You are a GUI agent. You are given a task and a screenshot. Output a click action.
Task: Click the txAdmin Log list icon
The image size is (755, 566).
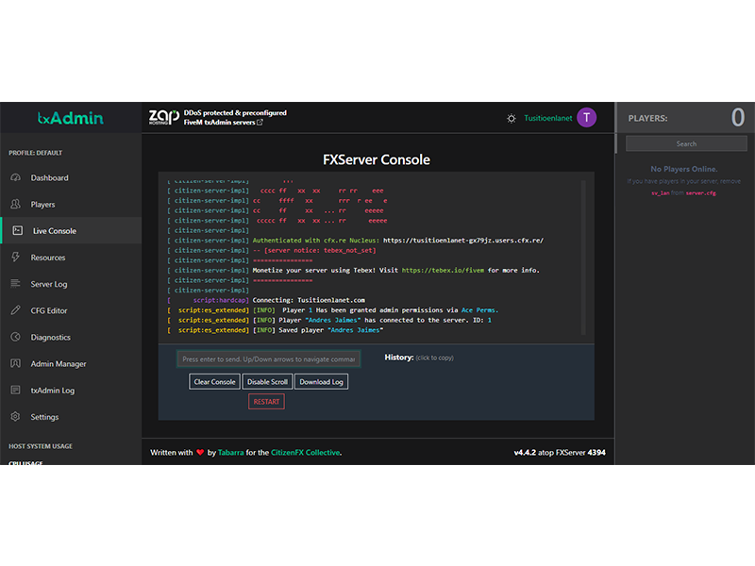[15, 390]
